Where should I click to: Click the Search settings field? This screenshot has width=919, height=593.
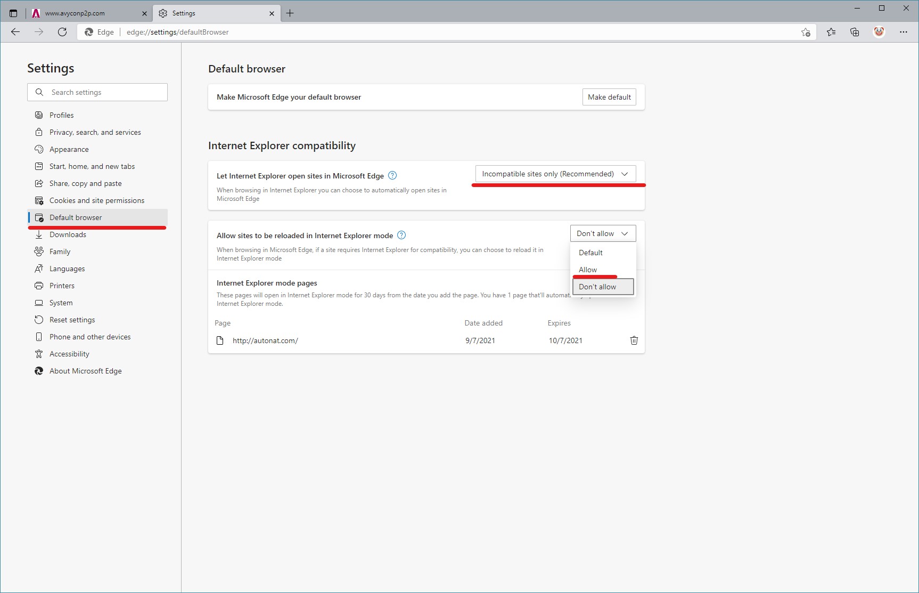[x=97, y=92]
